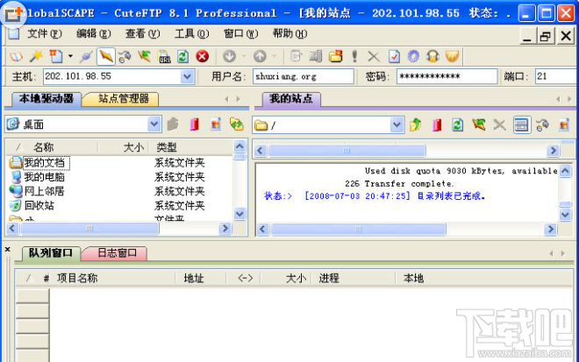Expand the 桌面 local path dropdown

coord(154,124)
